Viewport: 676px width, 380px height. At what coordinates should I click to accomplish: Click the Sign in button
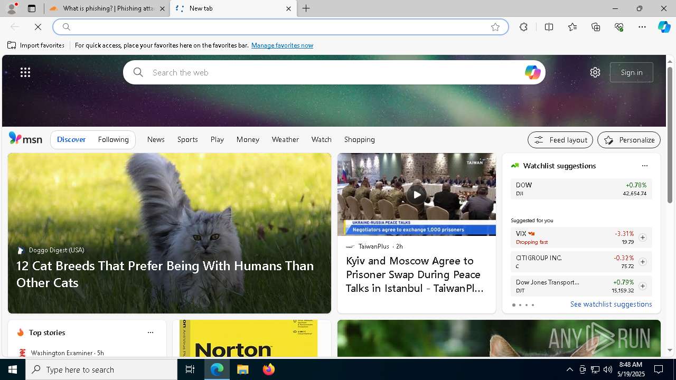coord(632,72)
